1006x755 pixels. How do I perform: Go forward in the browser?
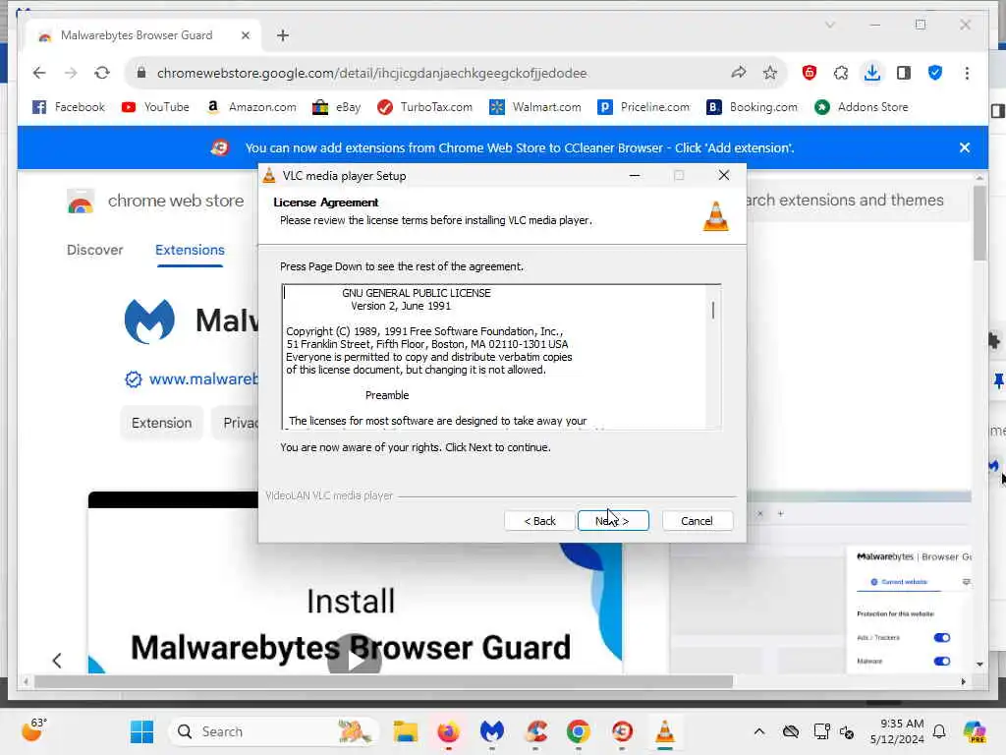[x=71, y=73]
